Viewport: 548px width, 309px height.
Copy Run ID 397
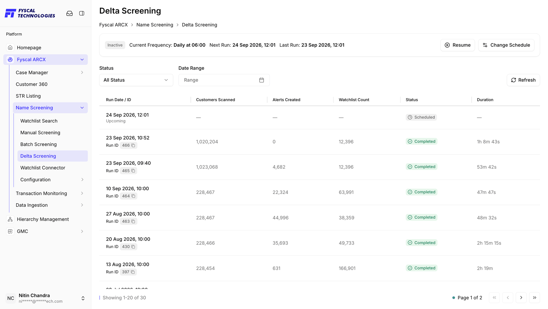[x=133, y=272]
